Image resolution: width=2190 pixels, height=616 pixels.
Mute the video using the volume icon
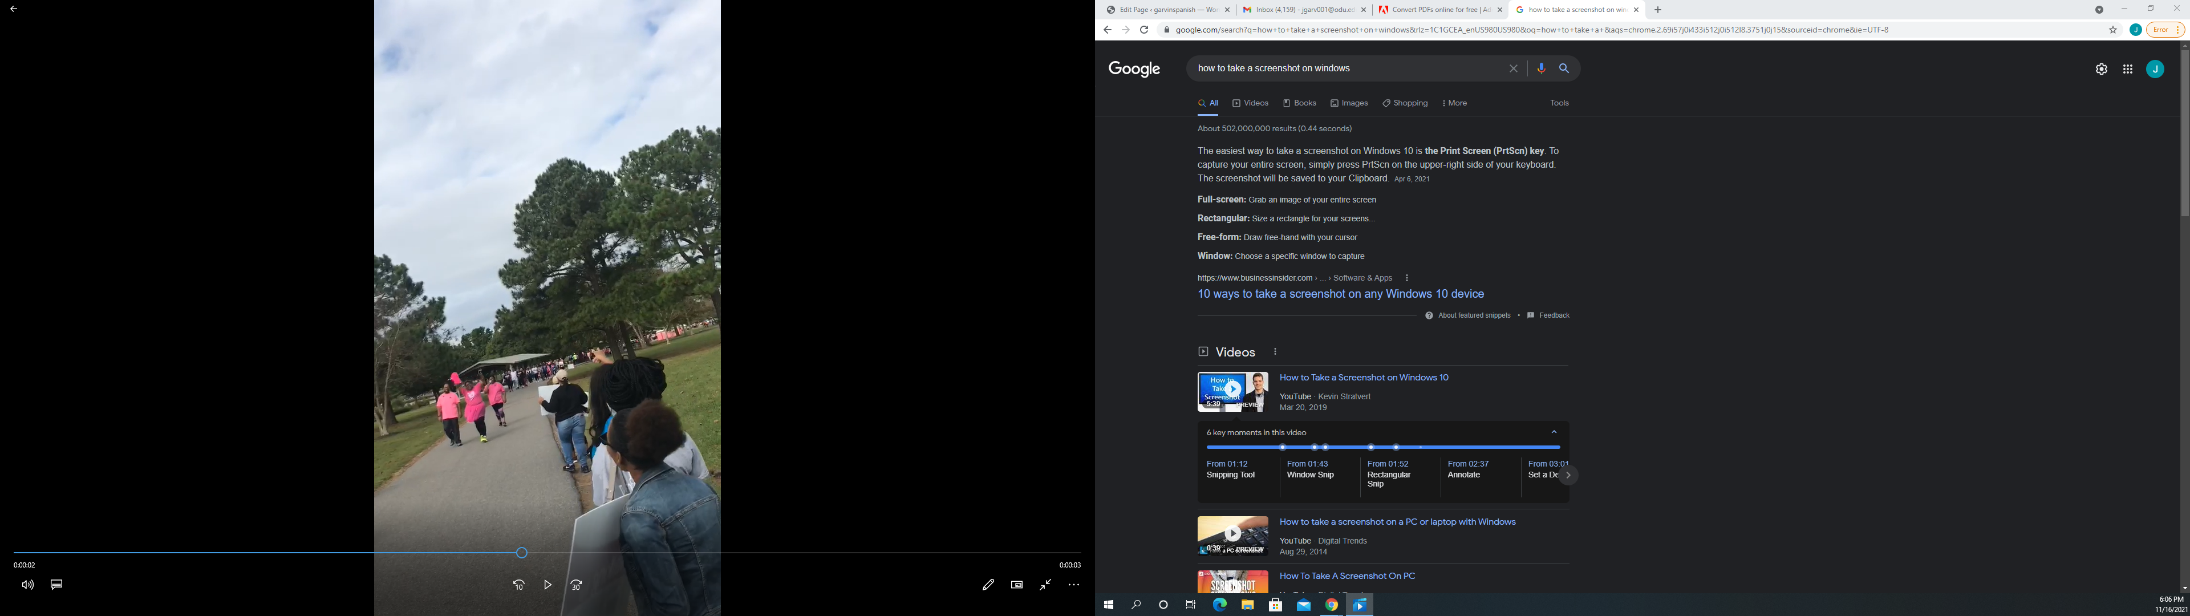coord(27,585)
